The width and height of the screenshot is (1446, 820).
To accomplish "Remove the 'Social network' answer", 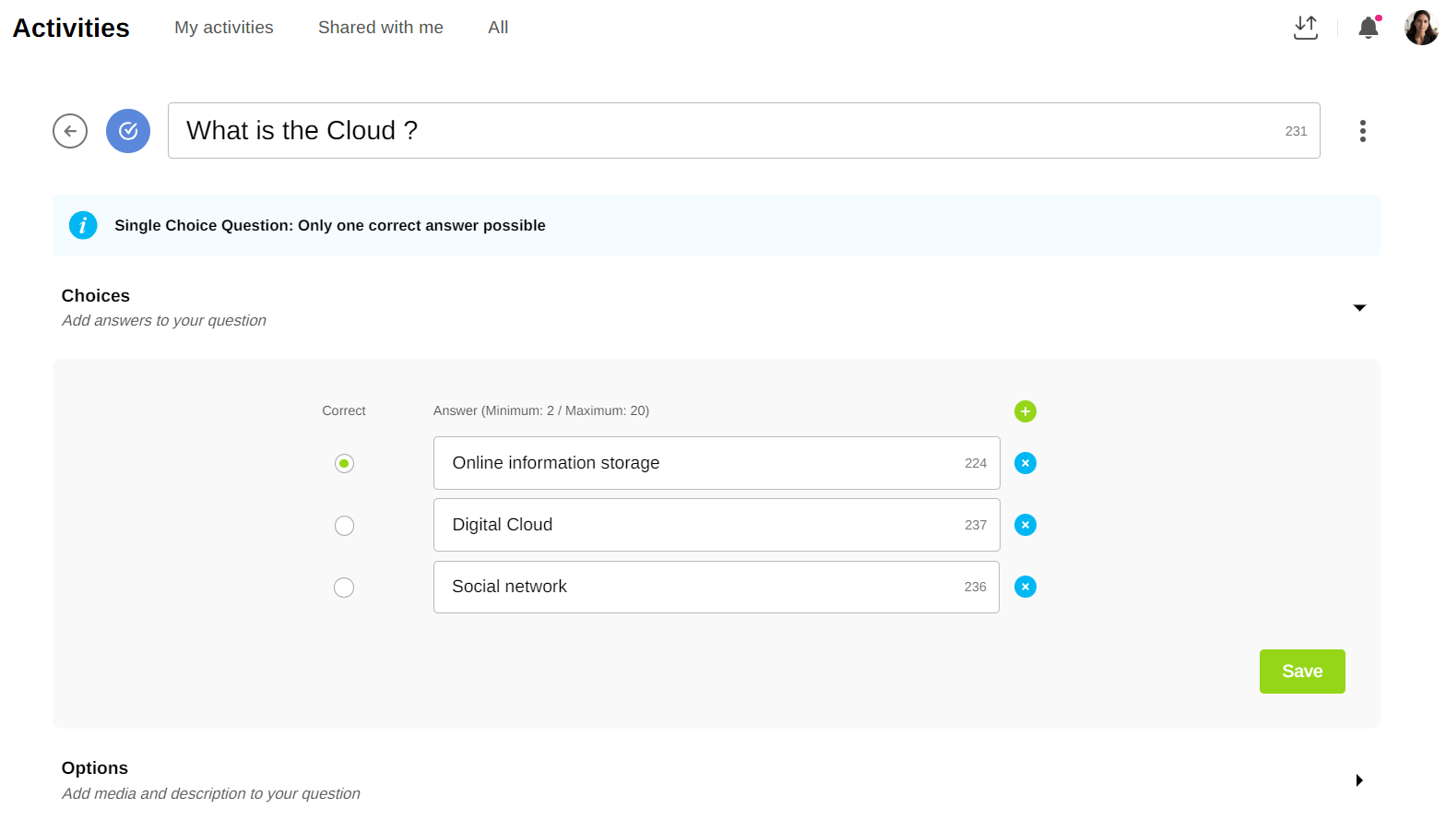I will point(1025,587).
